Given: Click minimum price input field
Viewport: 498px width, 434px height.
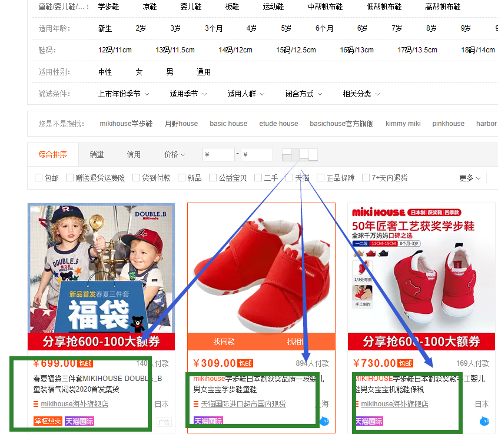Looking at the screenshot, I should pos(218,155).
